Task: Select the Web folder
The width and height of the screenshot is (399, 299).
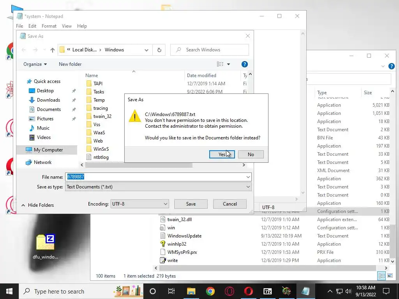Action: tap(98, 141)
